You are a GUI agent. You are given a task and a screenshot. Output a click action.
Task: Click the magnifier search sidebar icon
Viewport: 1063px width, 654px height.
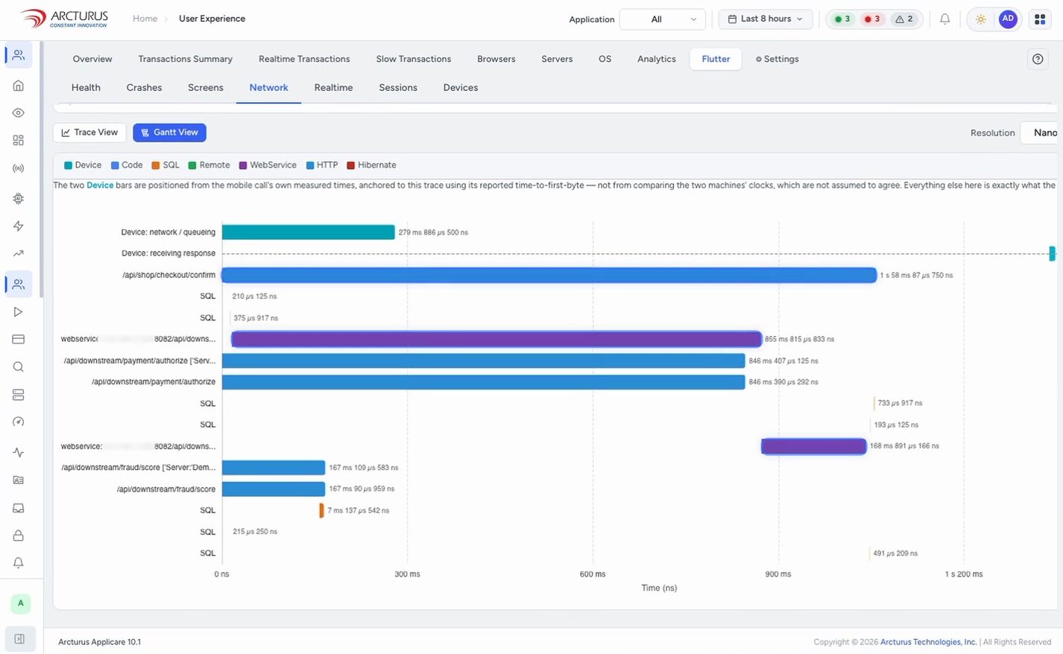coord(19,367)
